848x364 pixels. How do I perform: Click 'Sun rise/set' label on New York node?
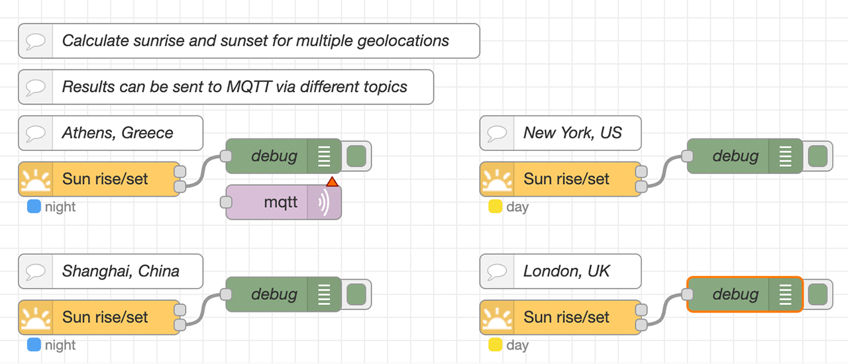(x=566, y=179)
